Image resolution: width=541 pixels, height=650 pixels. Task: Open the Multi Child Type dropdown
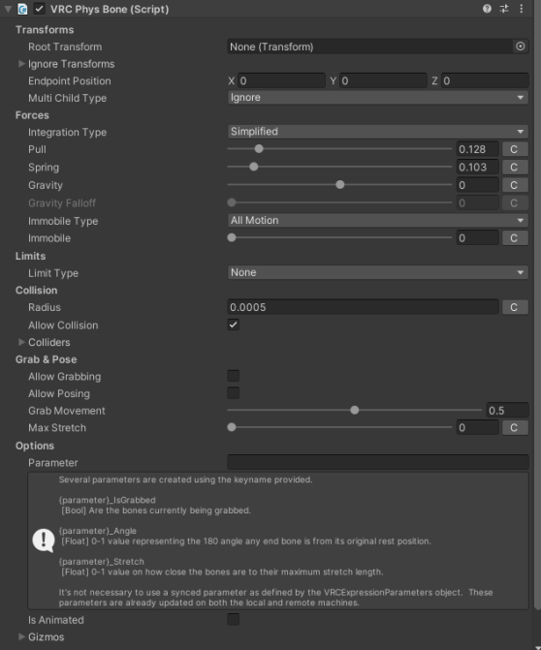[x=377, y=98]
